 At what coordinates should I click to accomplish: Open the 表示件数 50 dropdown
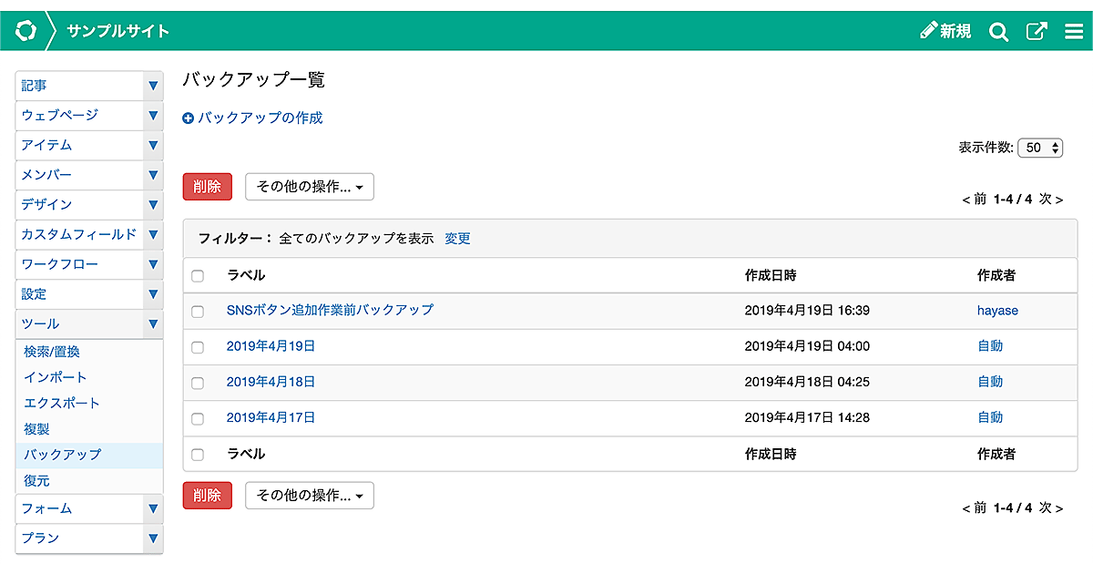point(1040,148)
